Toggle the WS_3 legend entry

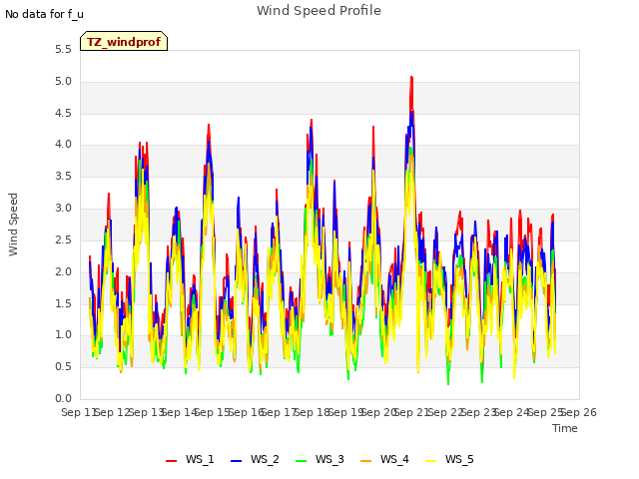(x=319, y=459)
